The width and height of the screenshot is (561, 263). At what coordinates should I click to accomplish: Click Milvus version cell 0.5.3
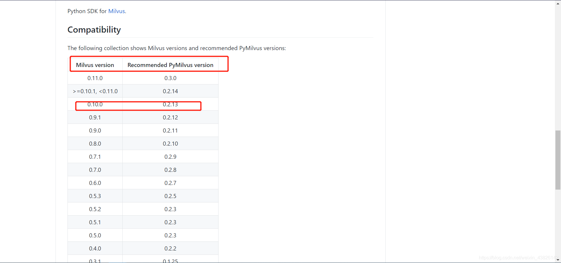click(x=95, y=196)
